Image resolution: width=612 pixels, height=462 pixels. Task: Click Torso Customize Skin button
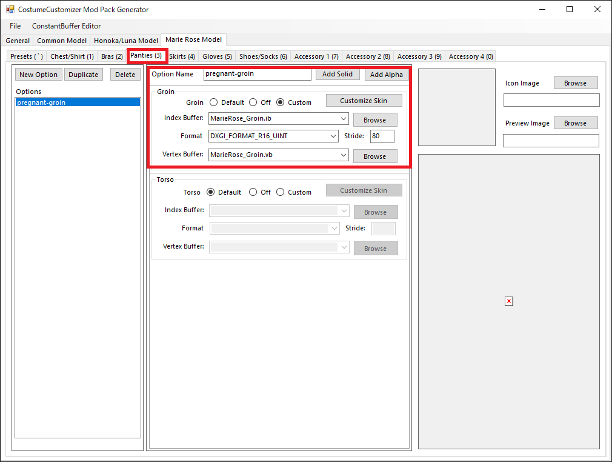pyautogui.click(x=364, y=190)
